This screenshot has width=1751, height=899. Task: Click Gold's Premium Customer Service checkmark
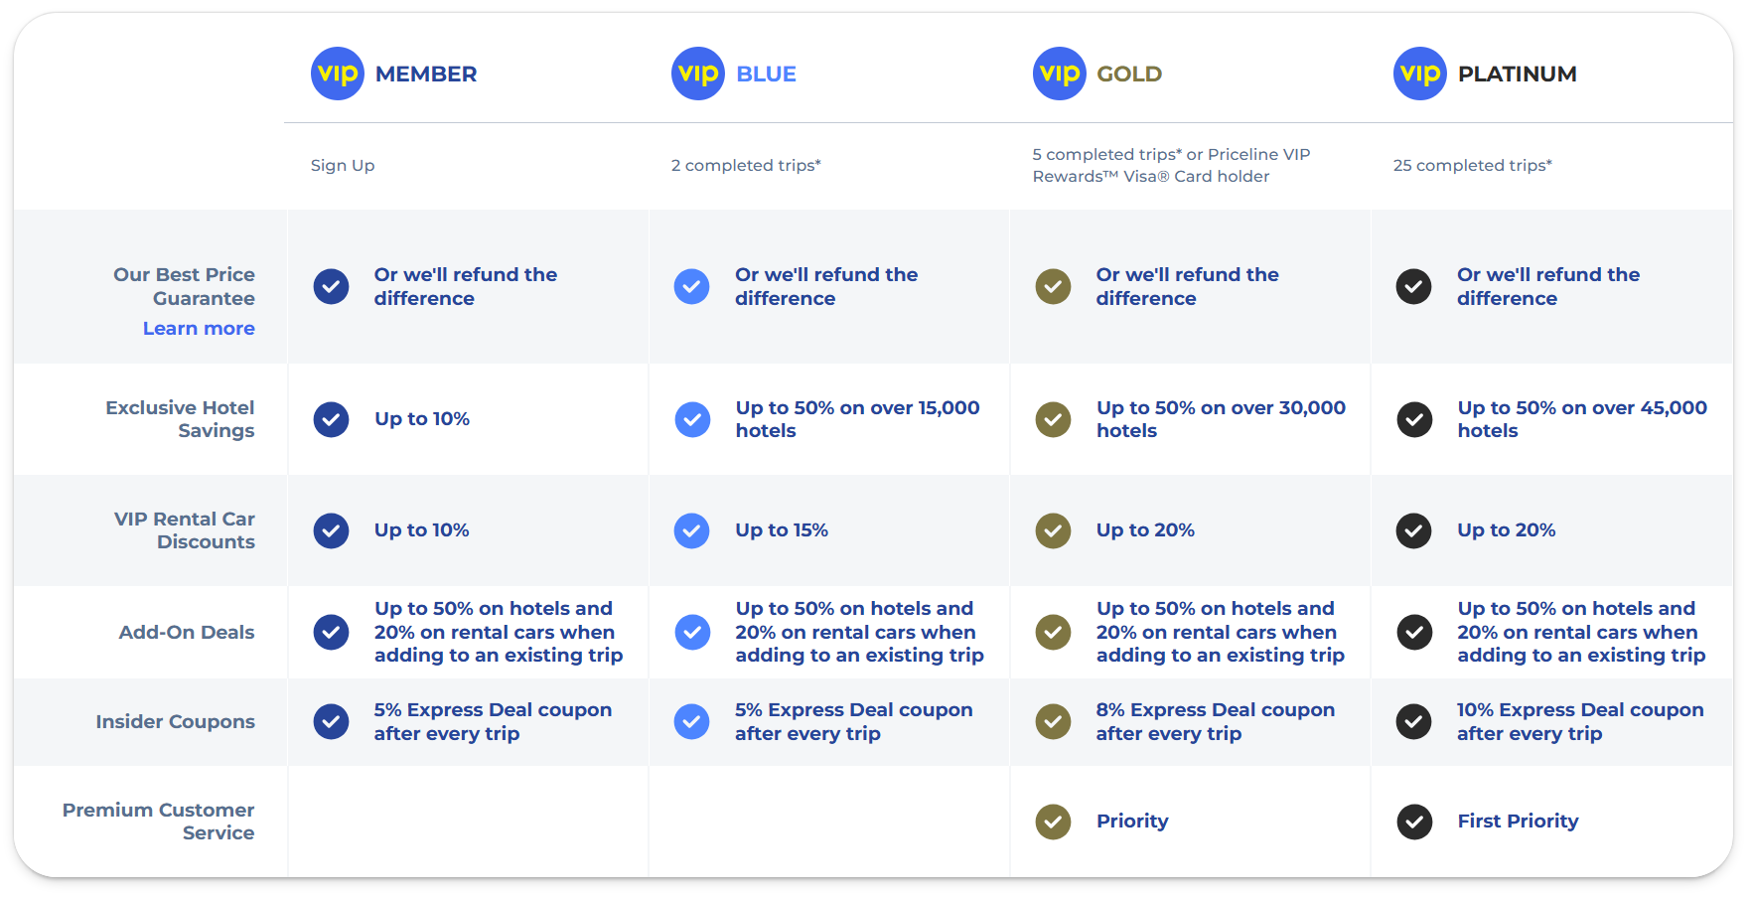click(1053, 822)
